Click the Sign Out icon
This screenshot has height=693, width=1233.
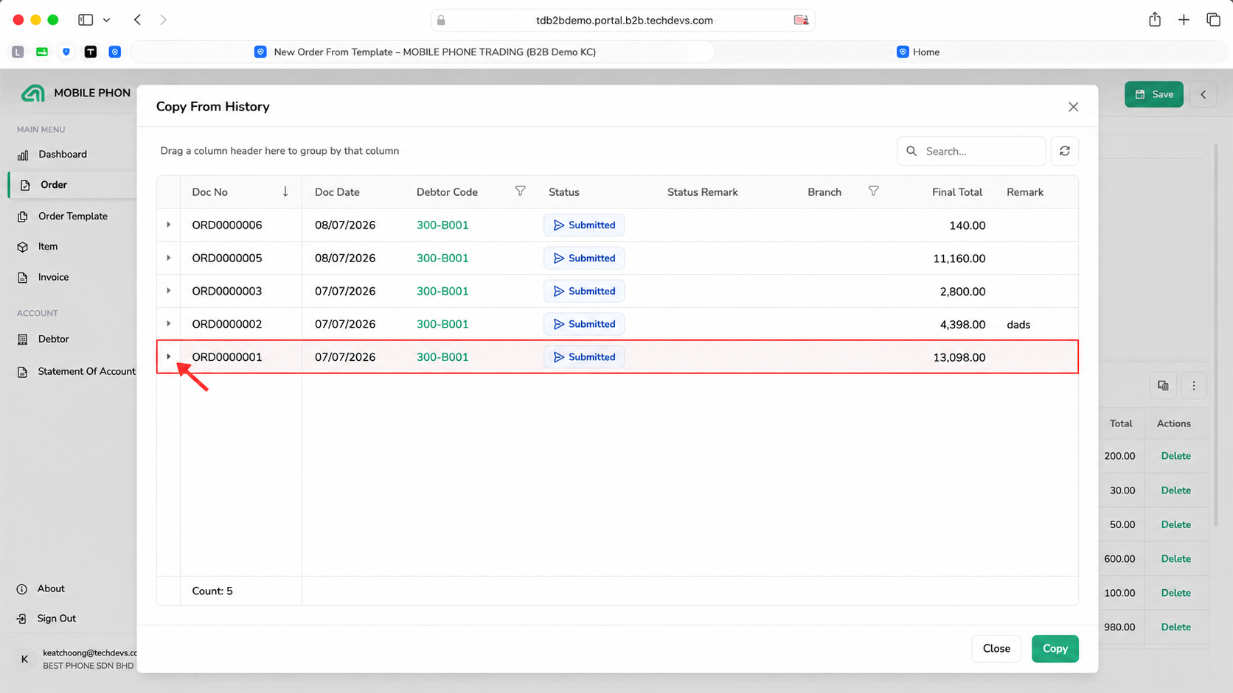point(22,619)
